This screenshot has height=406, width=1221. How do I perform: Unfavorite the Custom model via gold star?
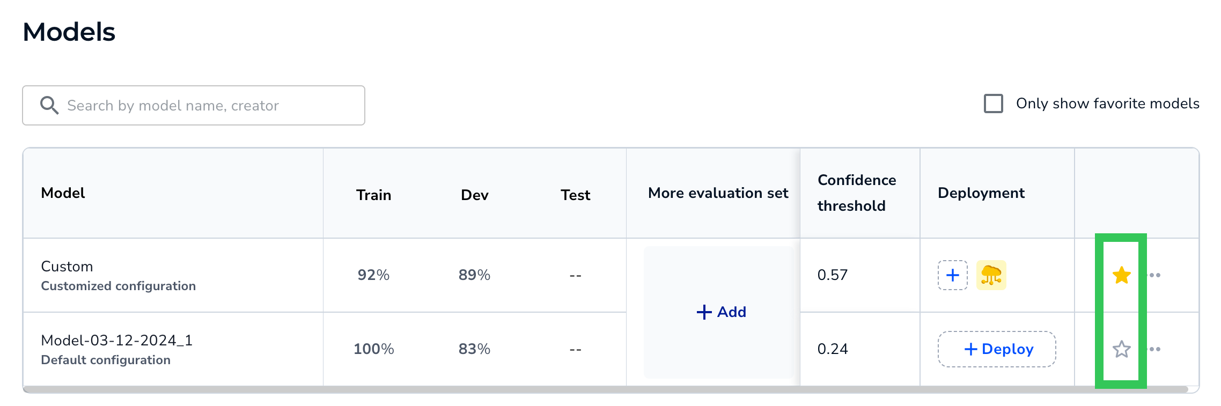coord(1121,275)
